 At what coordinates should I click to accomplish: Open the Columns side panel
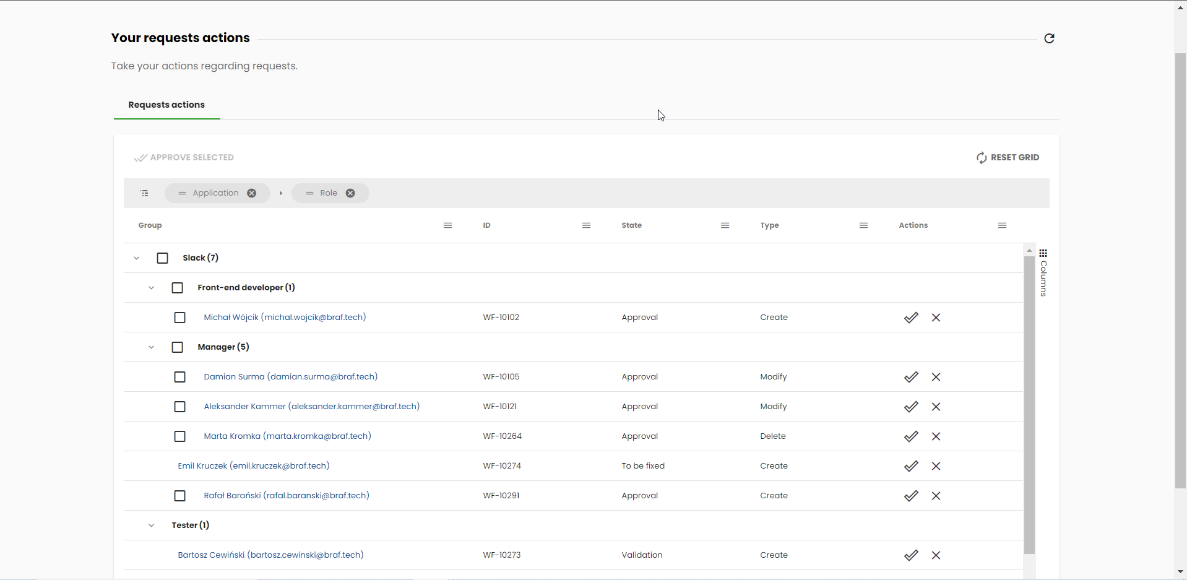pos(1043,272)
